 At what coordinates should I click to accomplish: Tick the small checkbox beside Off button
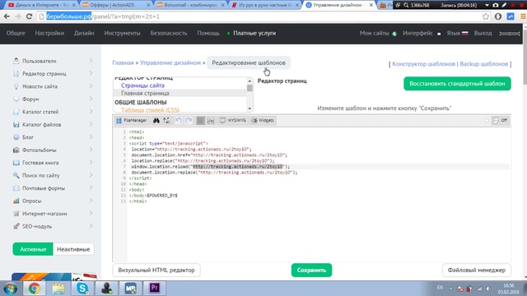(487, 121)
